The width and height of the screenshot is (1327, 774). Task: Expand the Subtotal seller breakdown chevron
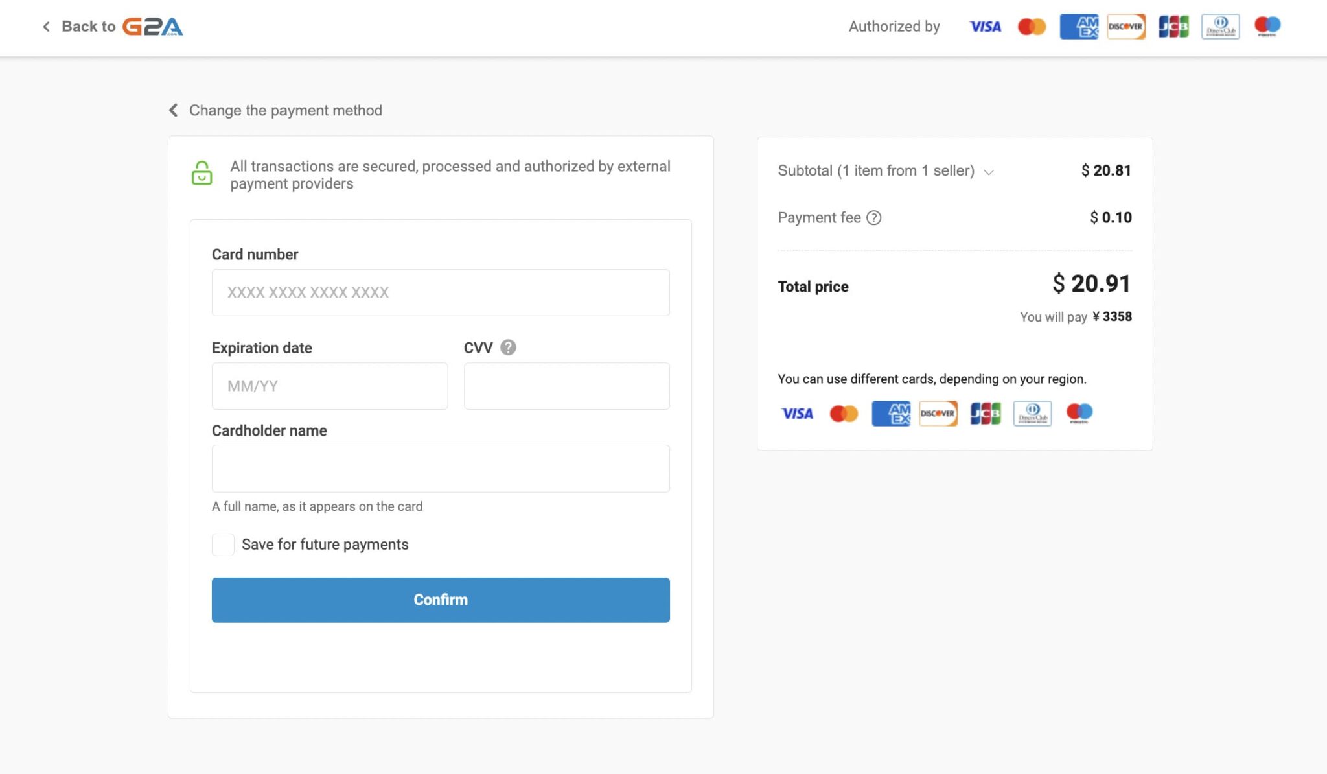(x=989, y=172)
